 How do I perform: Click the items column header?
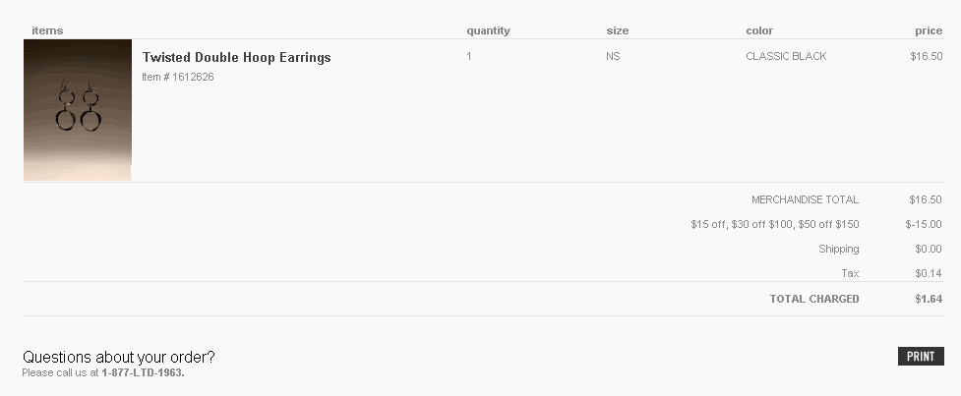point(47,30)
